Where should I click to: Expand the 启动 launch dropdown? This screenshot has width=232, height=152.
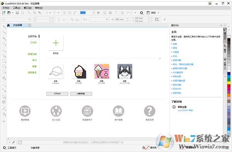158,13
